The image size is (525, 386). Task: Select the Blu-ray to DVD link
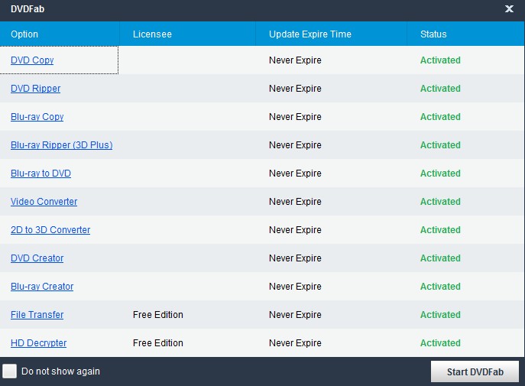[x=41, y=174]
